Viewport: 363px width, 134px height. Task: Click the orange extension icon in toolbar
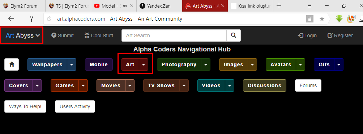pos(351,19)
